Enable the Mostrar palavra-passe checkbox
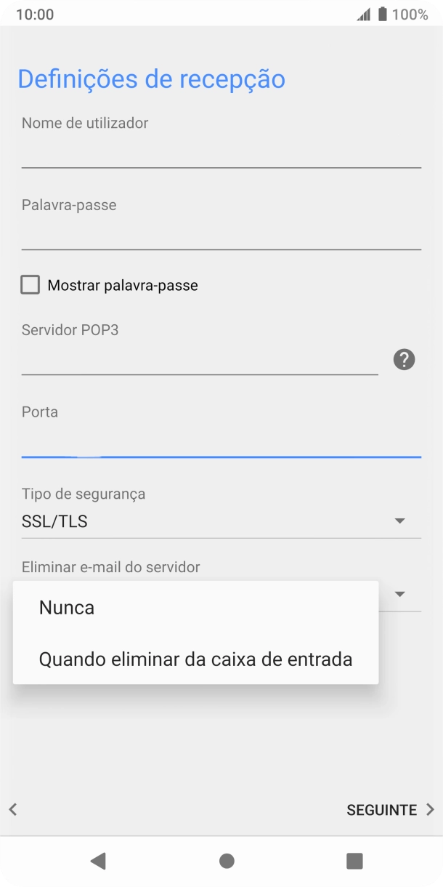Viewport: 443px width, 887px height. point(30,284)
